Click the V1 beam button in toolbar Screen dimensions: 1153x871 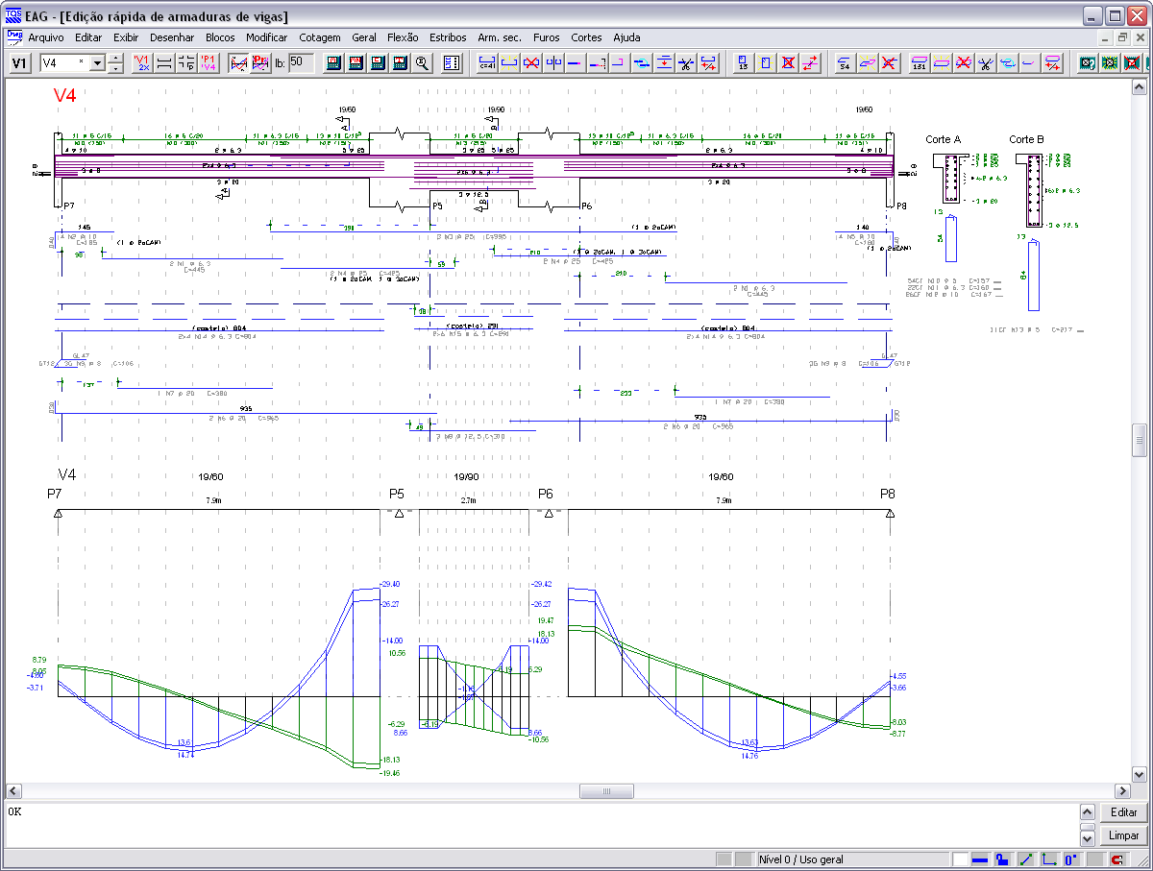click(19, 63)
